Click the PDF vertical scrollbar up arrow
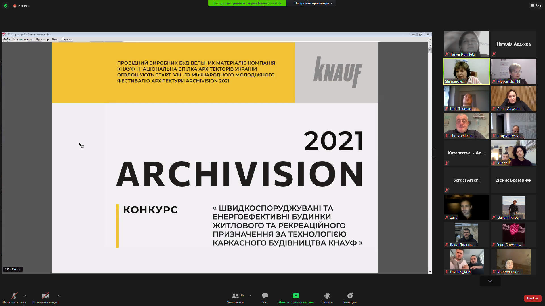 [x=430, y=45]
